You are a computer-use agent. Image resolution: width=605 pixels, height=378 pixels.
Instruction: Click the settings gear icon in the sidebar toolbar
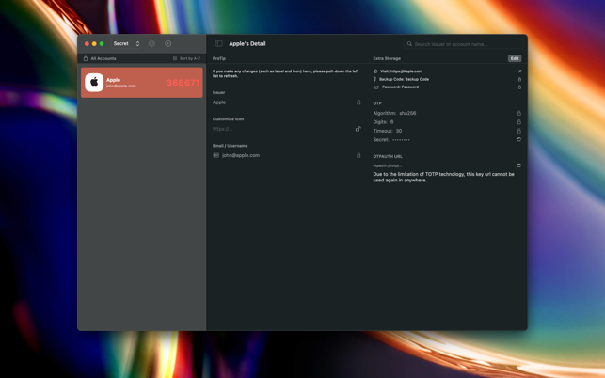[x=152, y=44]
